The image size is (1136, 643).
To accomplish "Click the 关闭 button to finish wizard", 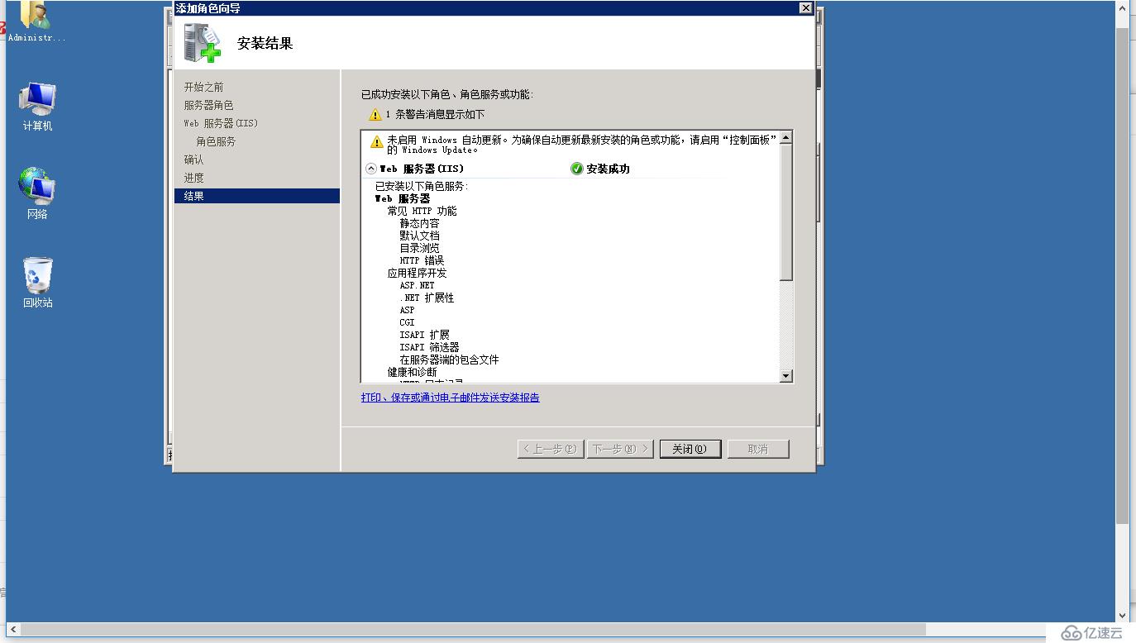I will click(x=690, y=449).
